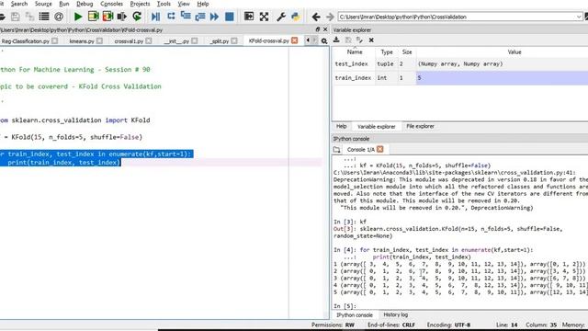Open the PYTHONPATH manager Python icon

(x=296, y=17)
